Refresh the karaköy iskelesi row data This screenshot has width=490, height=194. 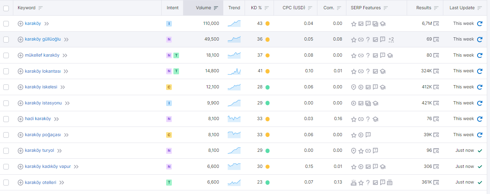click(x=480, y=87)
